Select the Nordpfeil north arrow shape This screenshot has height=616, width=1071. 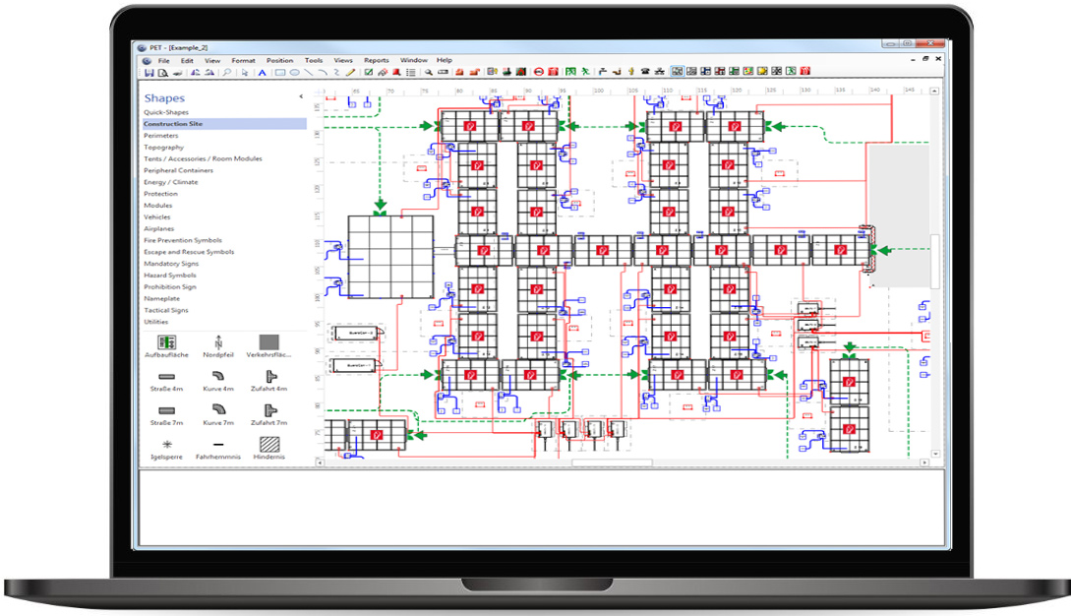(x=217, y=344)
